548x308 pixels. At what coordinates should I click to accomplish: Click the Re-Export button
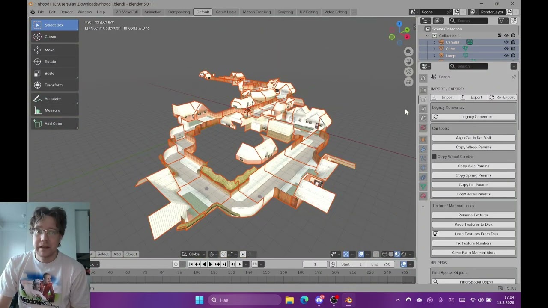502,97
